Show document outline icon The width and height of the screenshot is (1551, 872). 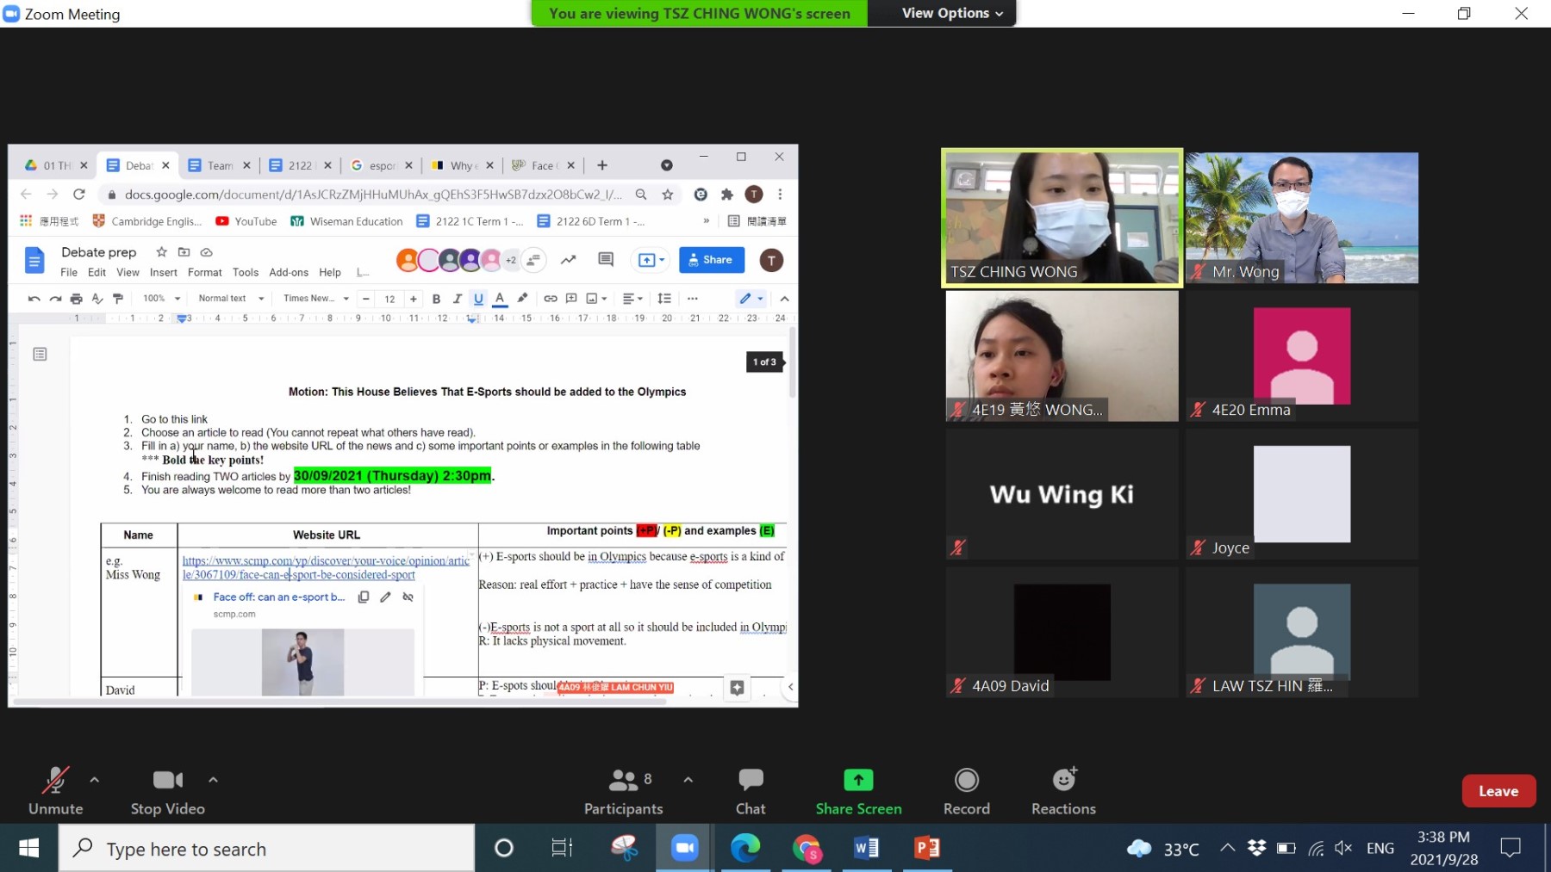(40, 354)
